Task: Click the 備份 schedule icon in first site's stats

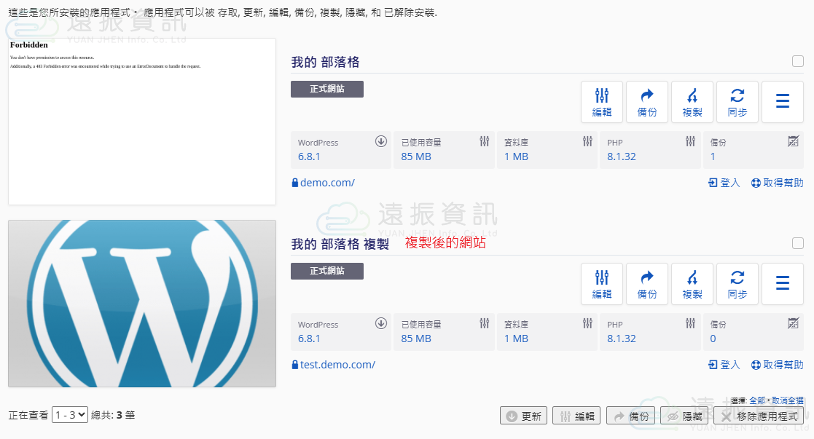Action: point(794,142)
